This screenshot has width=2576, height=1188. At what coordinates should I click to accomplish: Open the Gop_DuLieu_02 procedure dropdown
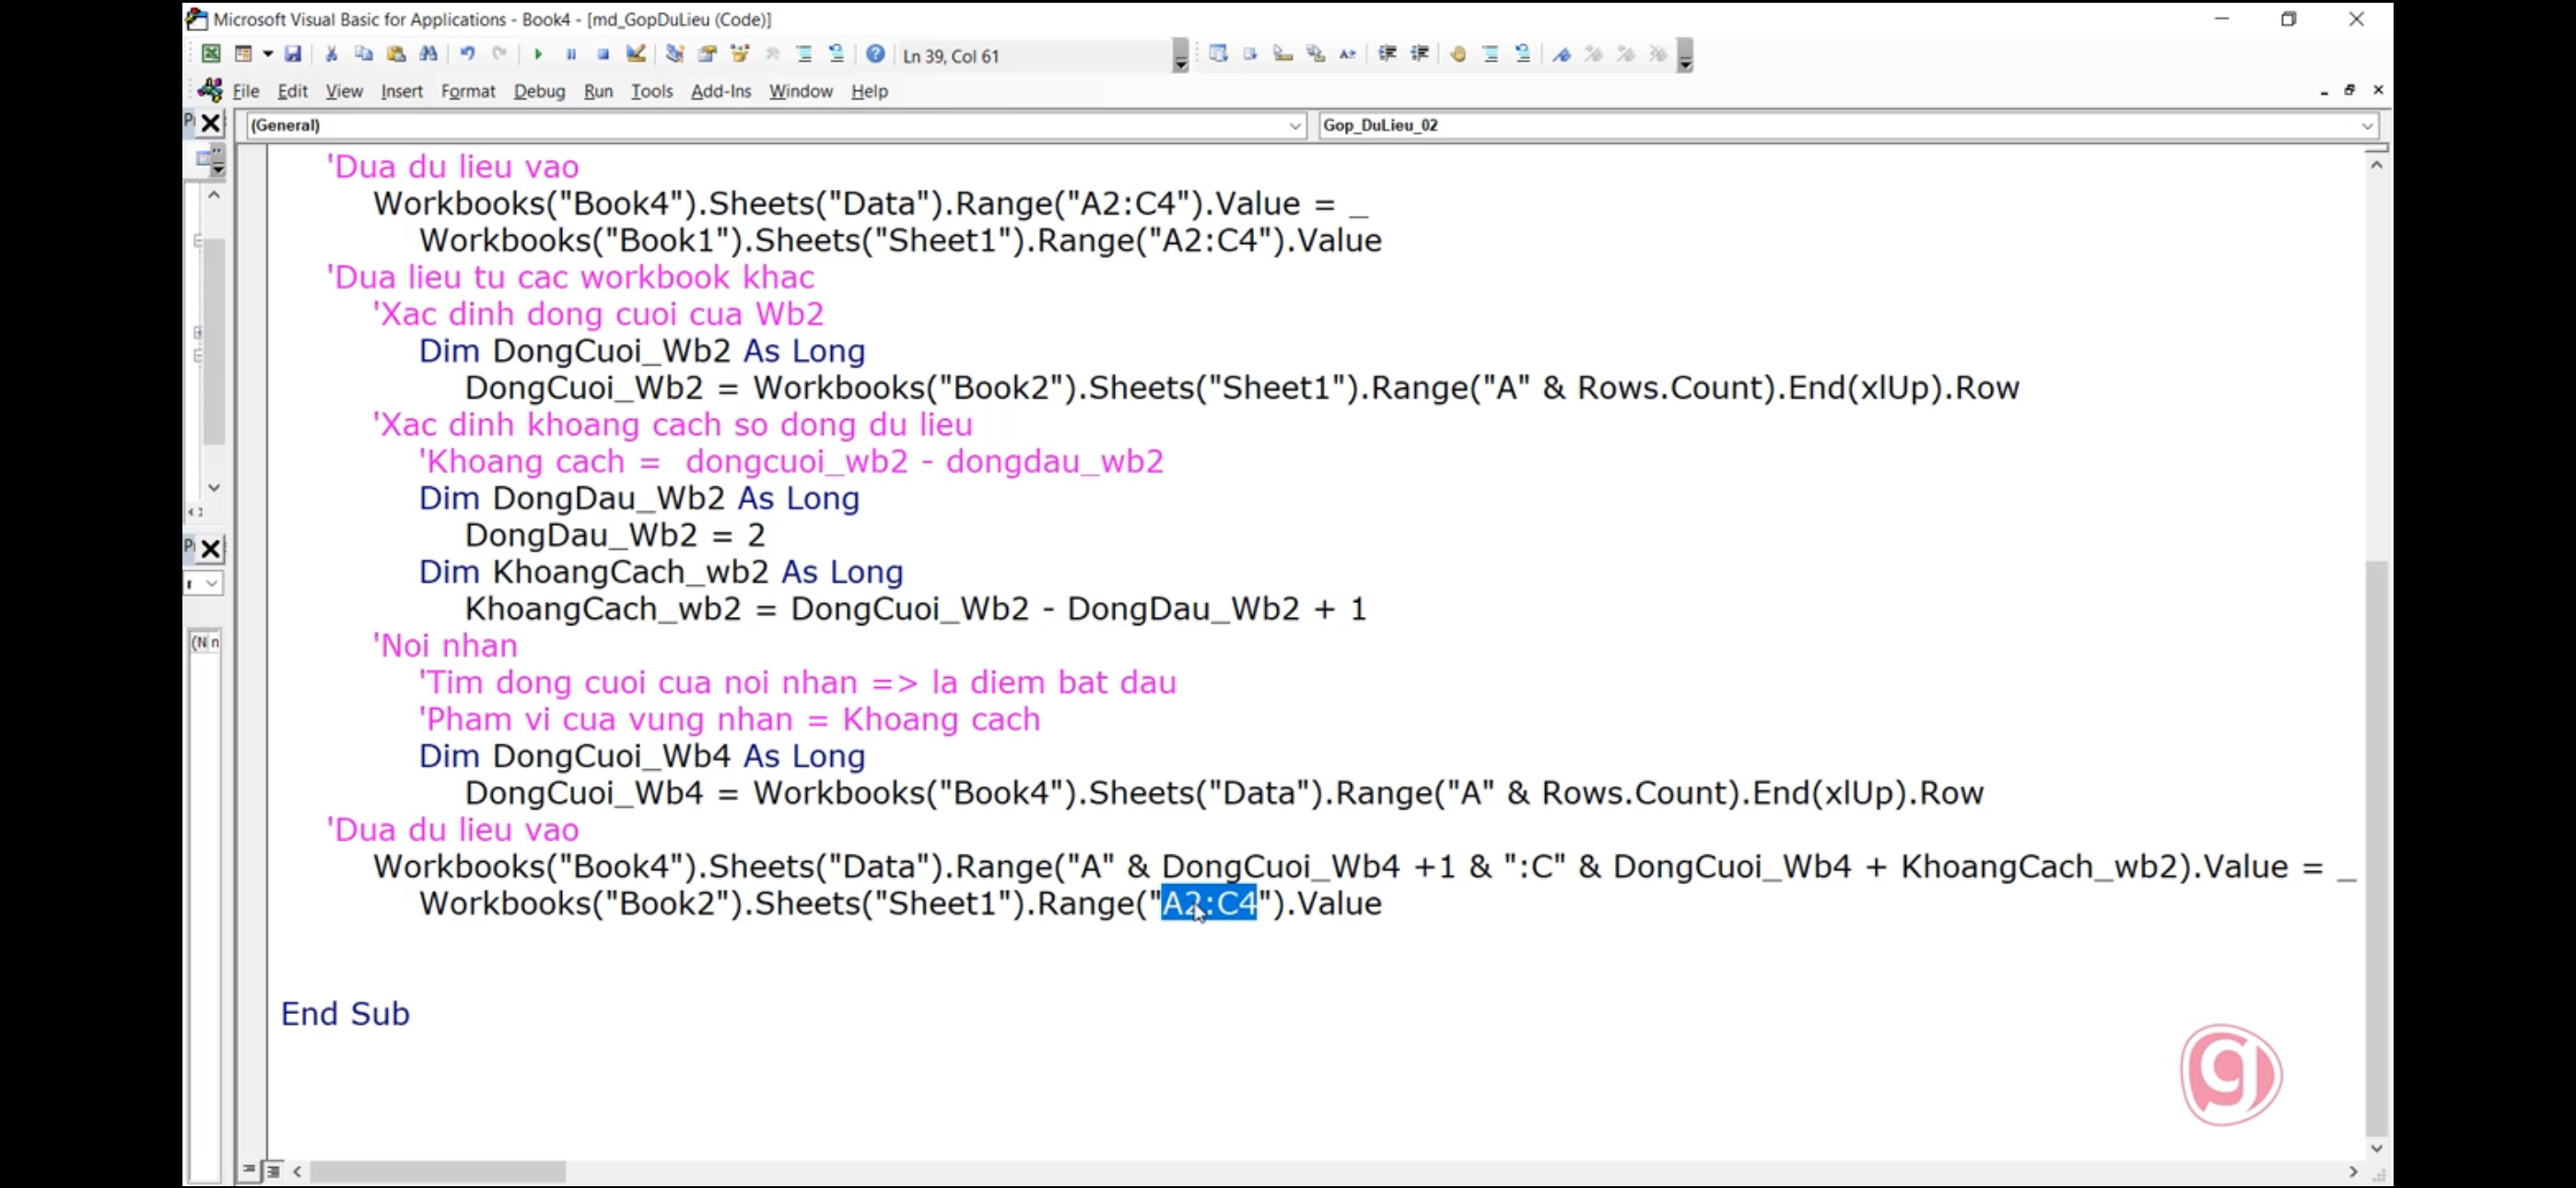2367,126
